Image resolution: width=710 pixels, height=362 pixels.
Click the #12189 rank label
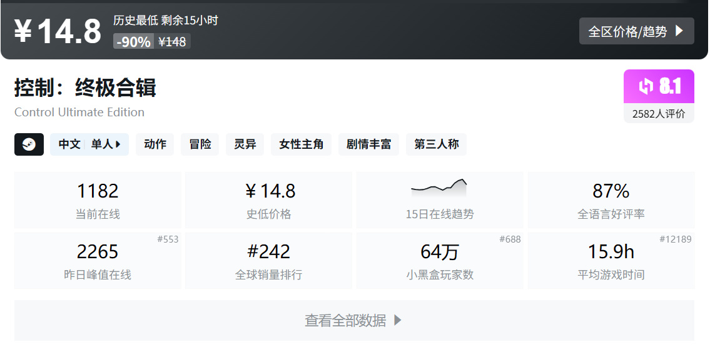[676, 239]
